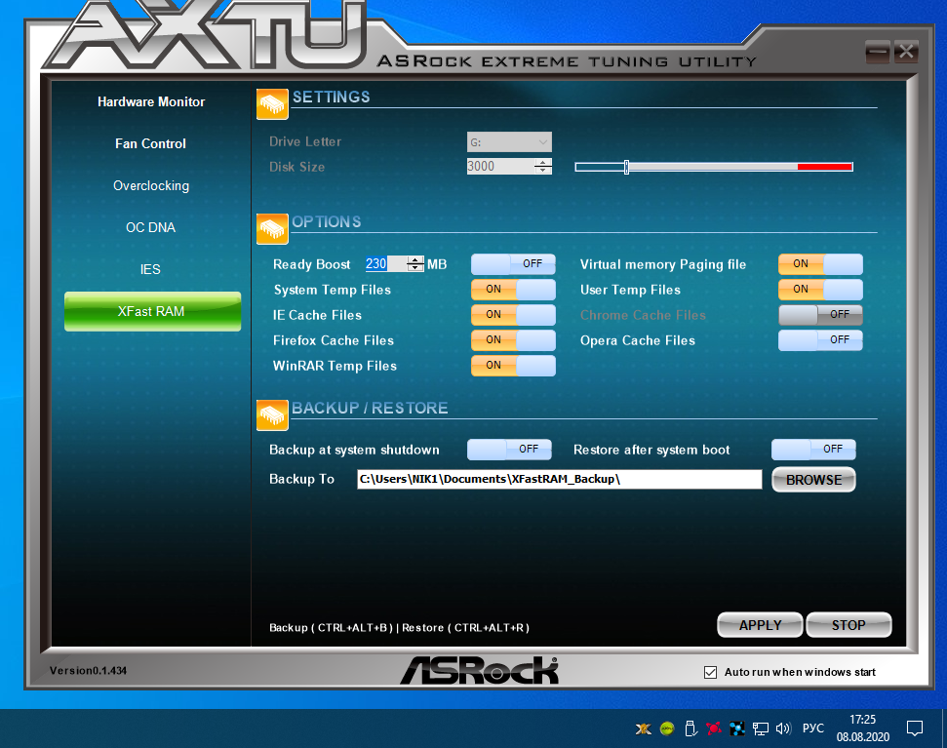Open the volume speaker tray icon
The width and height of the screenshot is (947, 748).
pos(783,728)
